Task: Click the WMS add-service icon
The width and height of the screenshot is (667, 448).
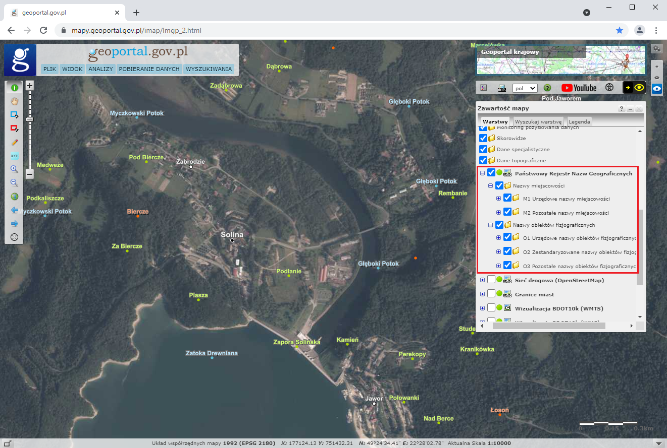Action: pyautogui.click(x=502, y=88)
